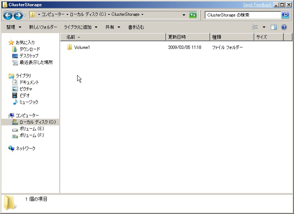Open the Volume1 folder

[x=82, y=47]
